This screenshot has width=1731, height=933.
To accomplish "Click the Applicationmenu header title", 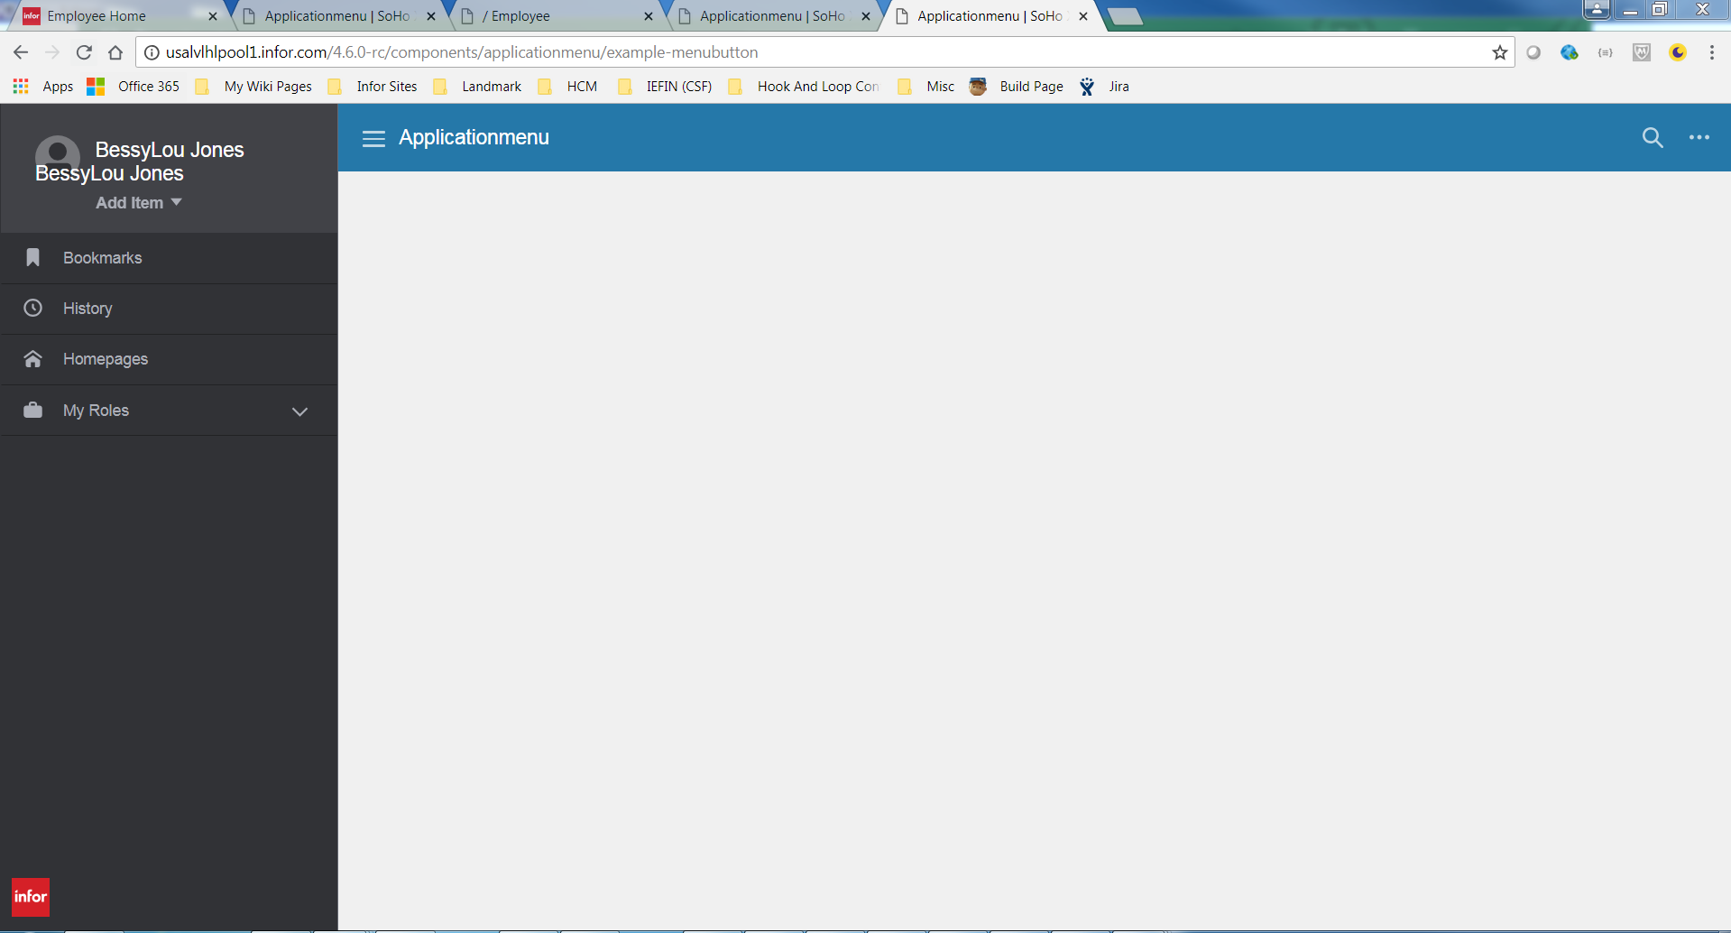I will pyautogui.click(x=474, y=137).
